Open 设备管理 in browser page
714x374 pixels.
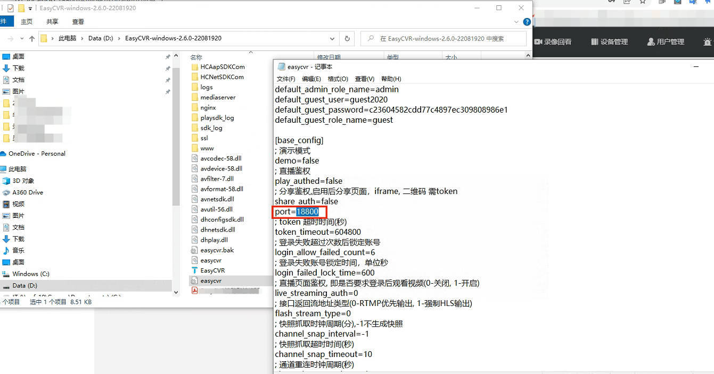tap(609, 41)
